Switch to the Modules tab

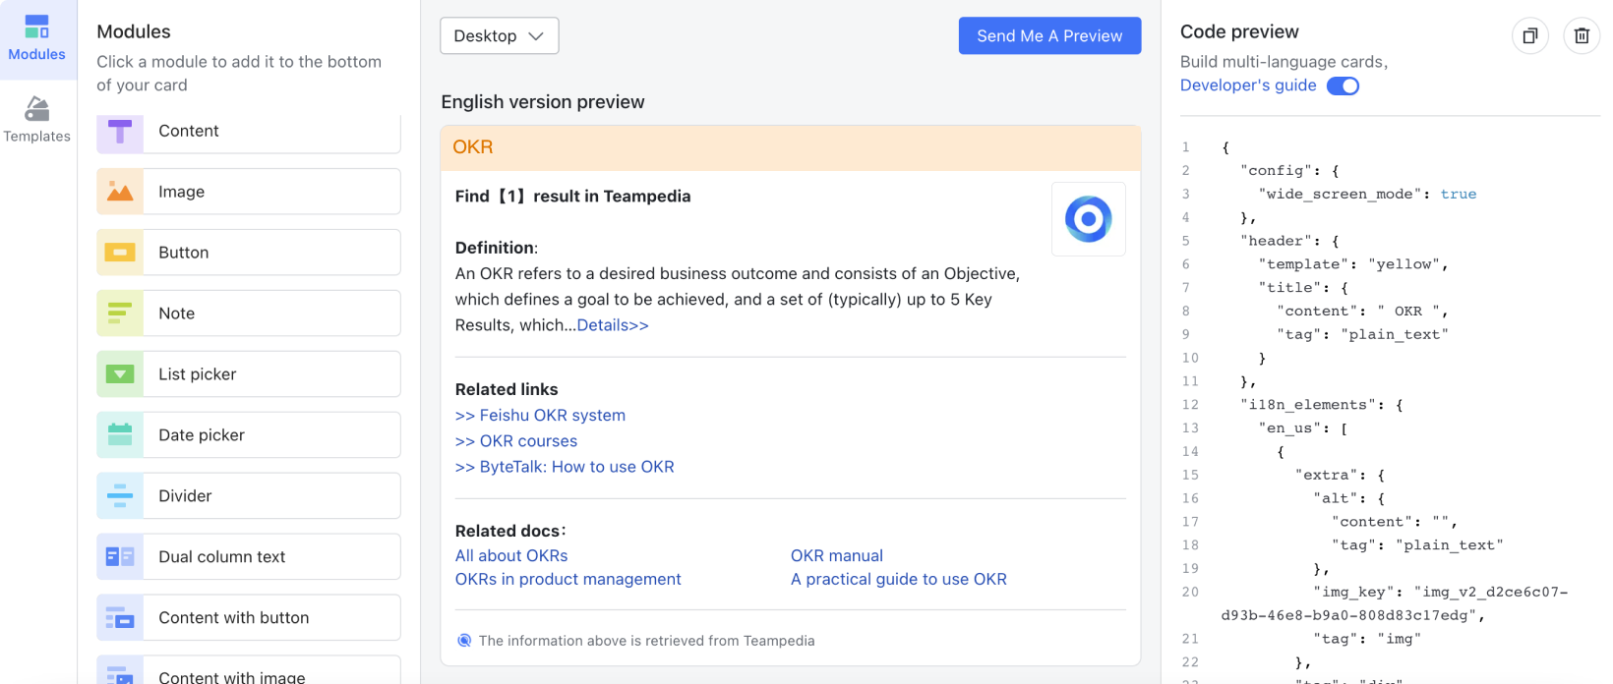[37, 39]
